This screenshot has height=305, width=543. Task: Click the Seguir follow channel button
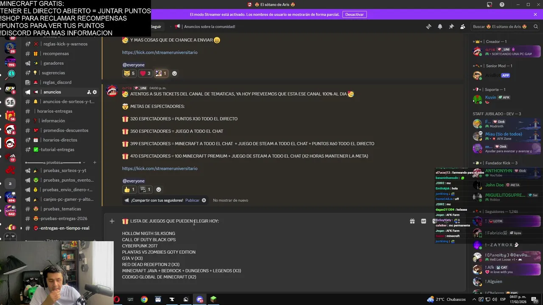click(x=156, y=26)
